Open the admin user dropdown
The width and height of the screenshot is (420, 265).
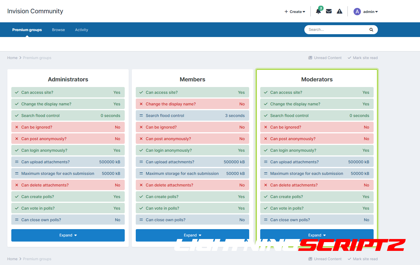click(370, 12)
